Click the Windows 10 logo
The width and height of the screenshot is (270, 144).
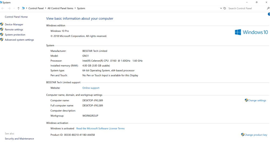click(251, 32)
